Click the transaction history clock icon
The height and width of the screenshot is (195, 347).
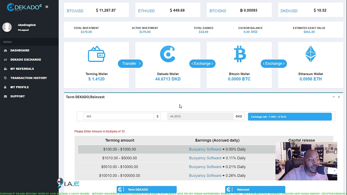pyautogui.click(x=5, y=78)
